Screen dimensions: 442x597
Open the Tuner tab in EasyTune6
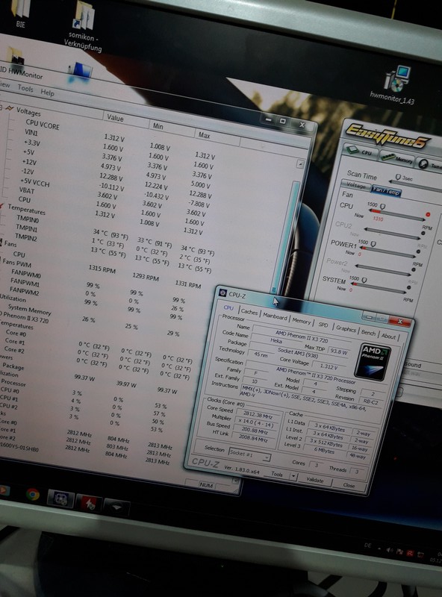[431, 164]
